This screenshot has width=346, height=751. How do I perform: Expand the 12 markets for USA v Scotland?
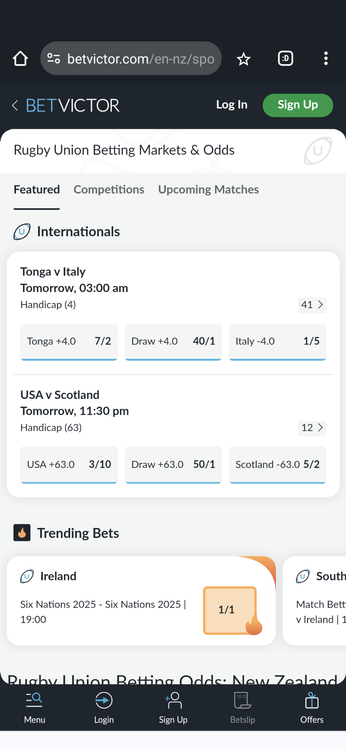coord(312,428)
